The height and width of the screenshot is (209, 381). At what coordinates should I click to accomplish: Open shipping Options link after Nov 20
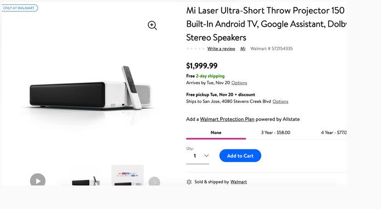coord(239,83)
